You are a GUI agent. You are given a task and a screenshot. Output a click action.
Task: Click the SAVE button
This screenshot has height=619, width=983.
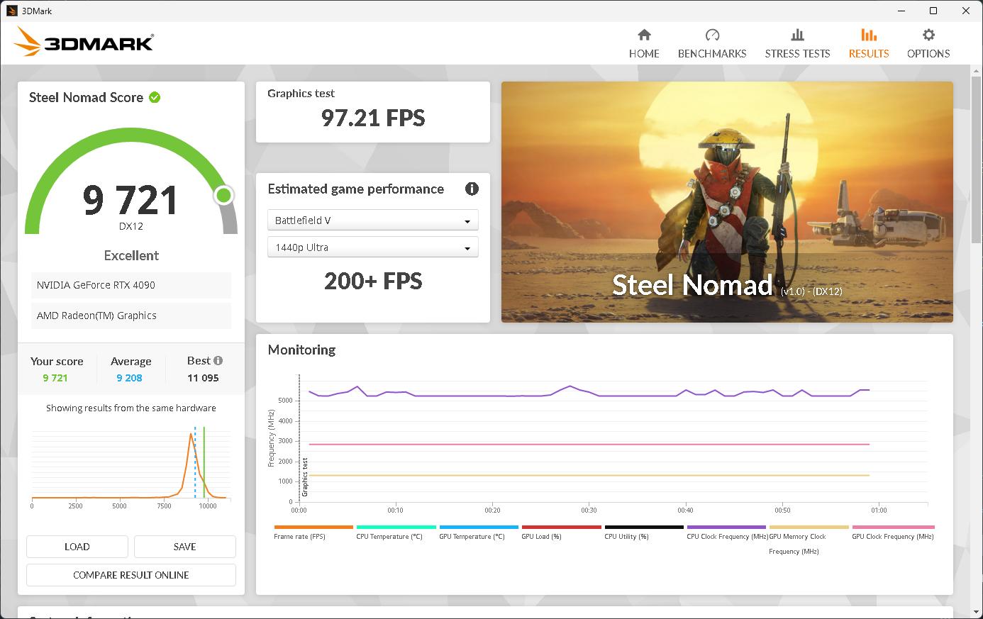coord(184,547)
